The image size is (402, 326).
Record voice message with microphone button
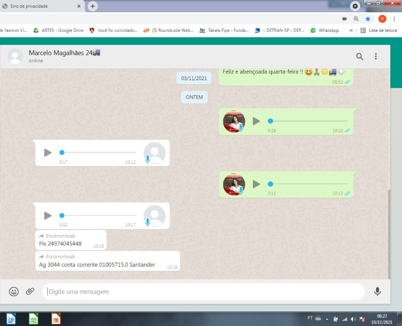click(x=377, y=292)
